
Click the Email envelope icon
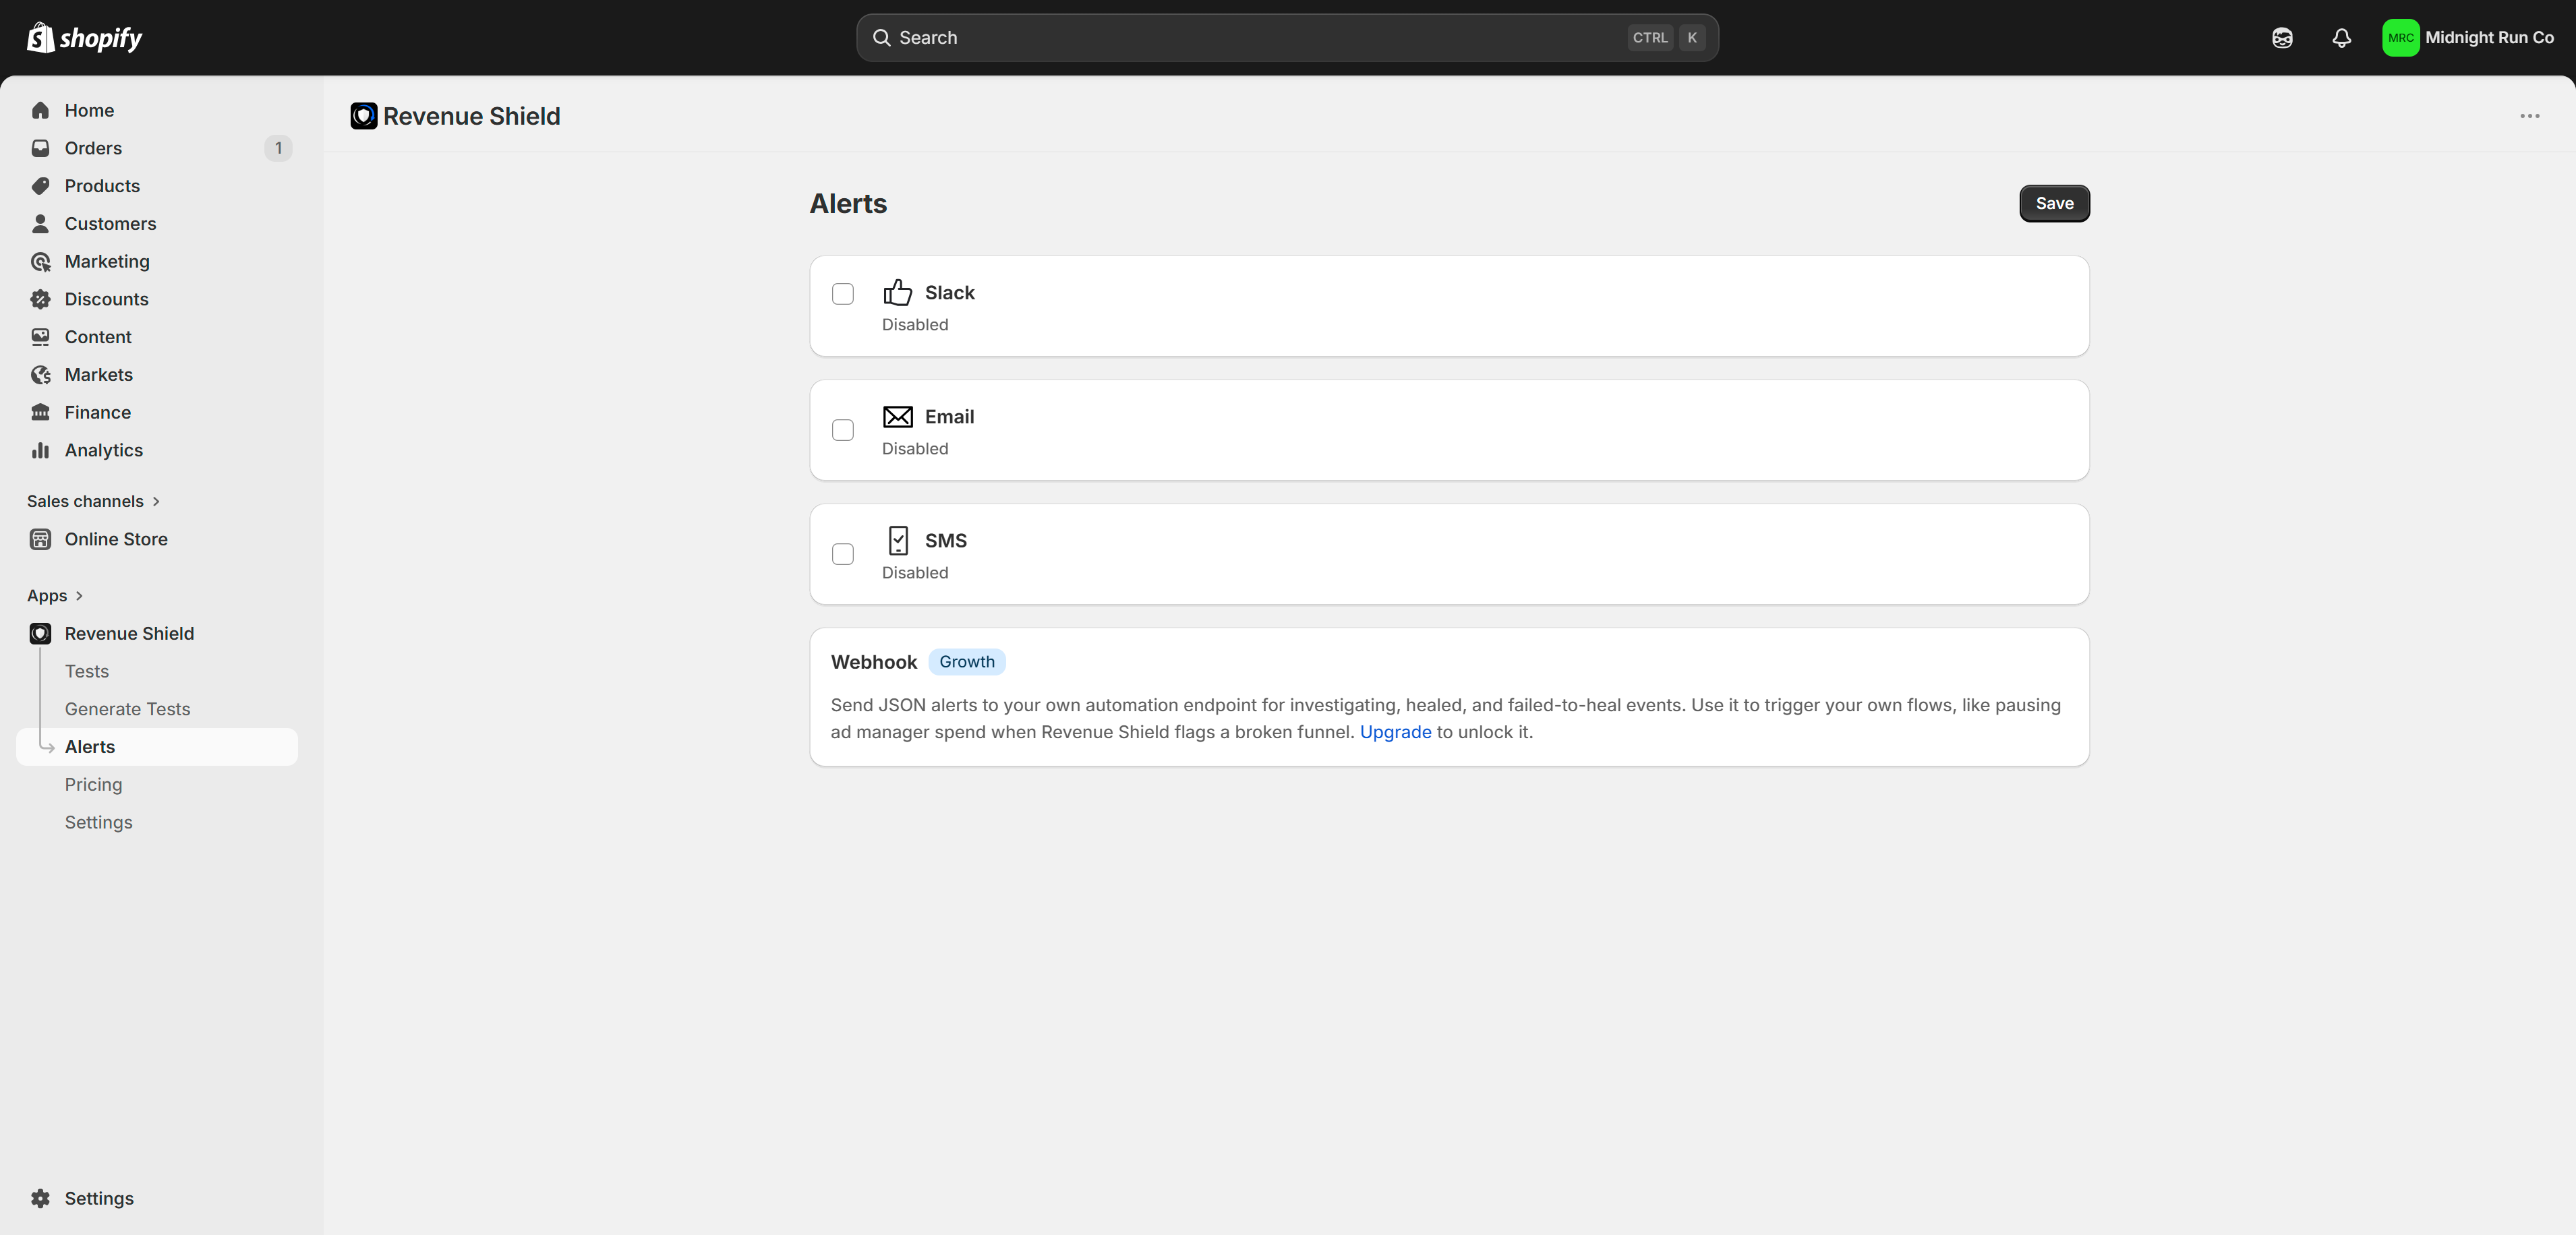click(897, 416)
